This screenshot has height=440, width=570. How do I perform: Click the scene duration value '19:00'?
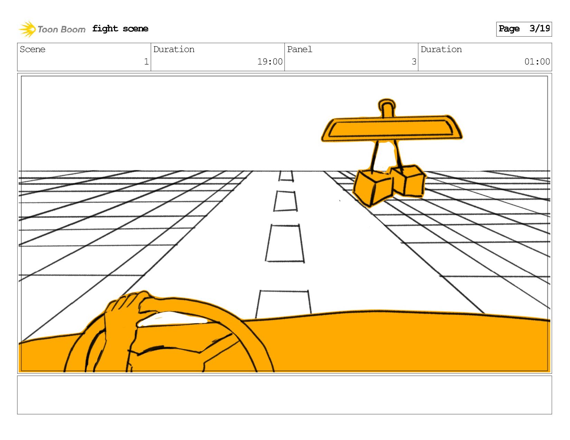pyautogui.click(x=270, y=62)
